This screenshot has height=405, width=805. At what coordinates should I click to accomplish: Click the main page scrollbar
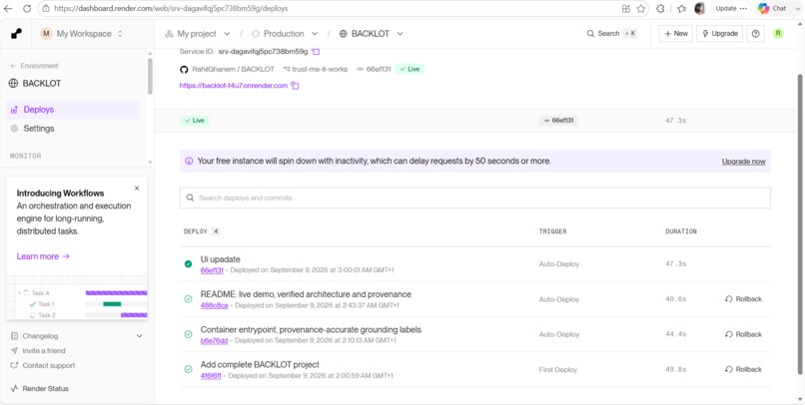click(800, 224)
